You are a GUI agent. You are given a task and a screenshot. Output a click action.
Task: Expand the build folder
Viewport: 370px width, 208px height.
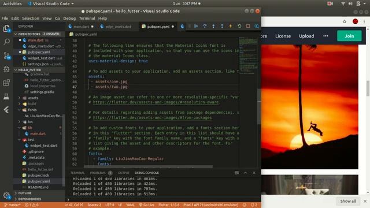(x=32, y=104)
